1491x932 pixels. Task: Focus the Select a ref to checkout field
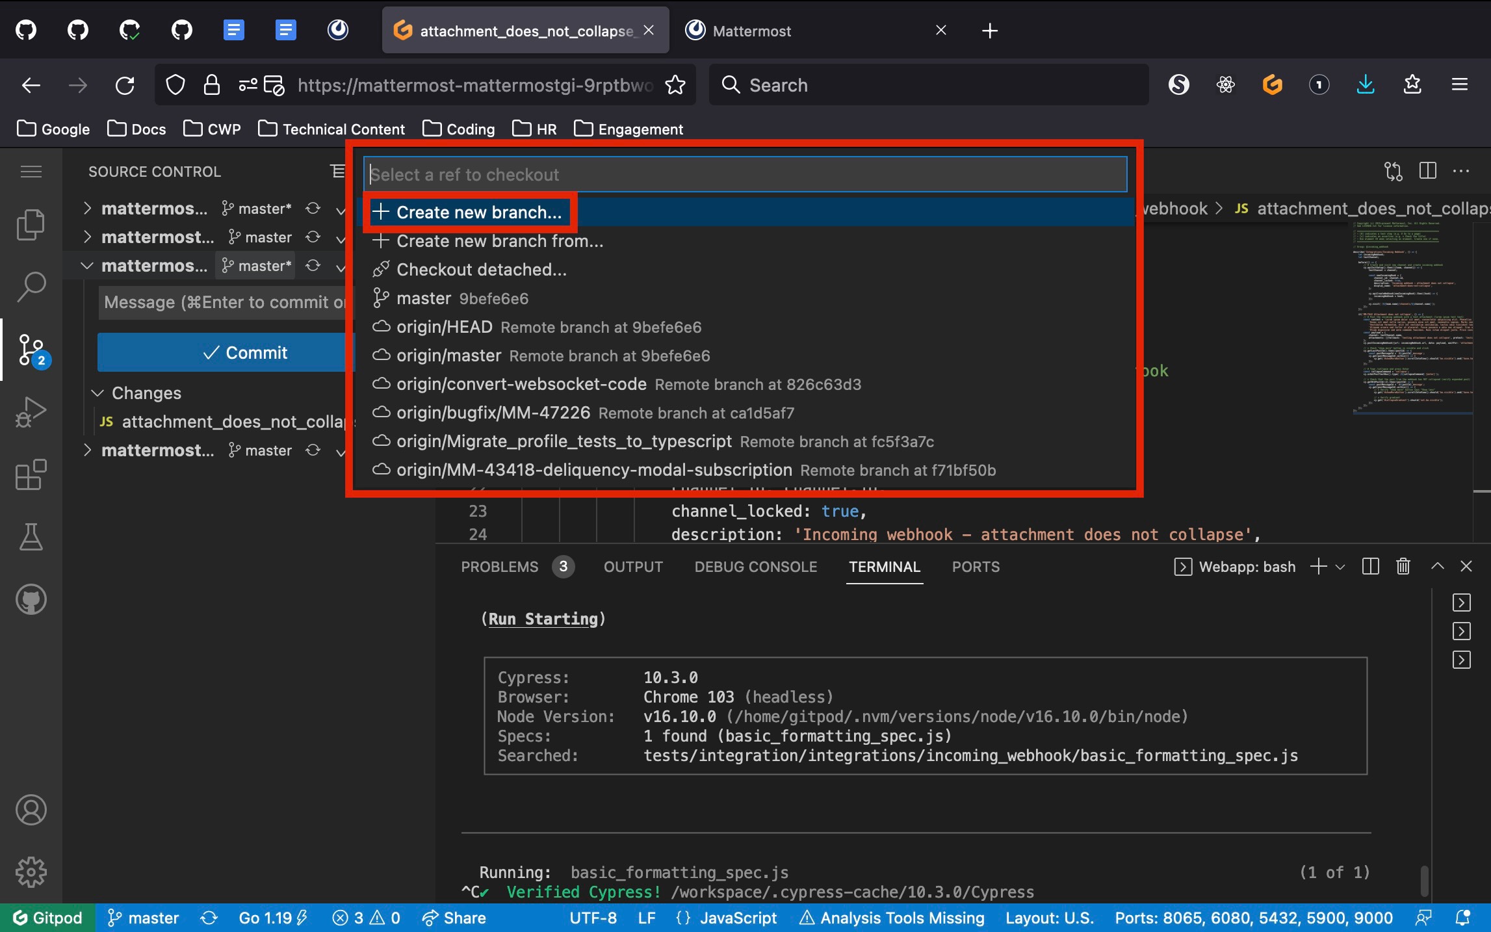[745, 174]
